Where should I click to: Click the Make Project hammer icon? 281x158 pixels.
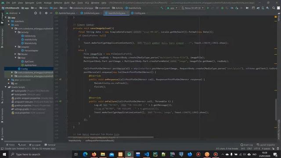(x=162, y=8)
